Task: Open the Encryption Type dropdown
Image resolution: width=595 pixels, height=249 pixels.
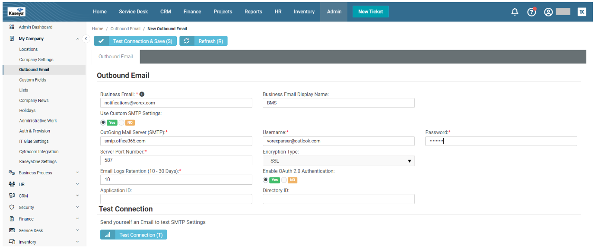Action: 338,161
